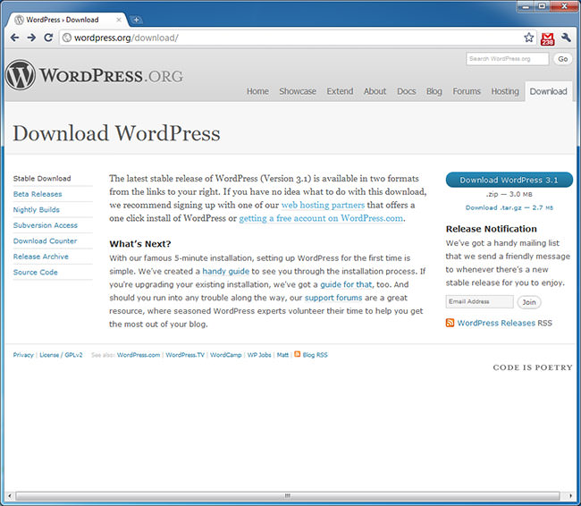581x506 pixels.
Task: Open Download Counter in the sidebar
Action: point(45,241)
